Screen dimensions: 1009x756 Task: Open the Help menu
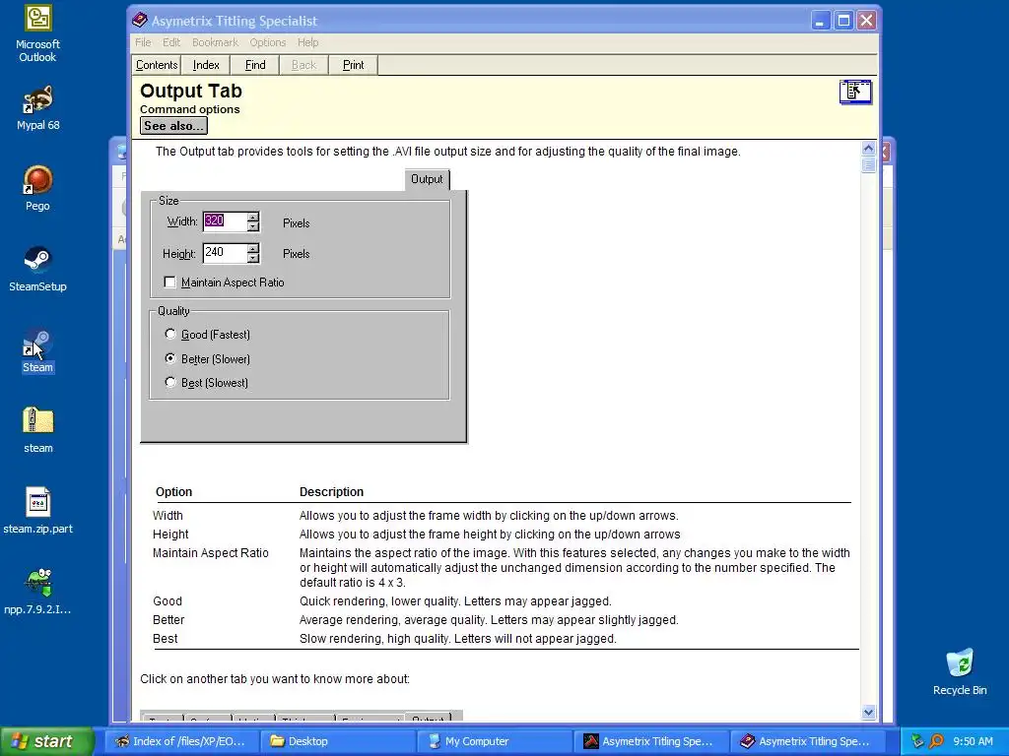(307, 42)
